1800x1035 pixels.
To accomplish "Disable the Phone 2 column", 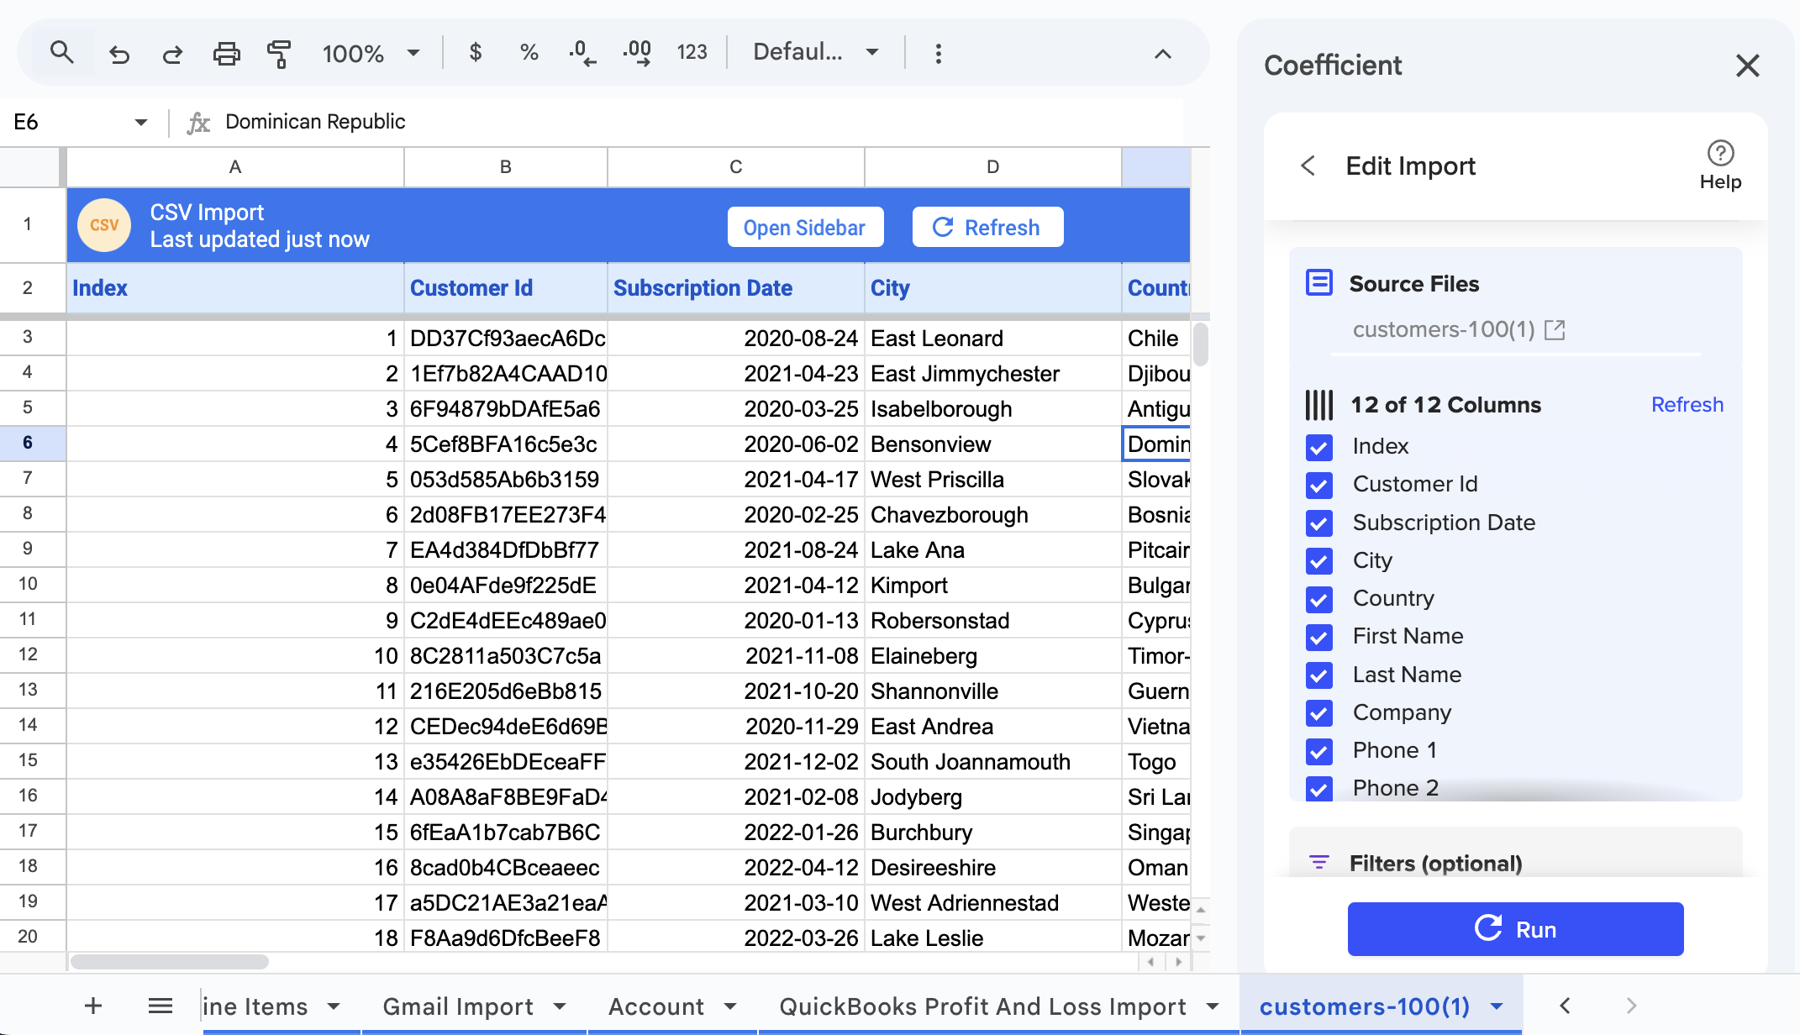I will pyautogui.click(x=1319, y=789).
